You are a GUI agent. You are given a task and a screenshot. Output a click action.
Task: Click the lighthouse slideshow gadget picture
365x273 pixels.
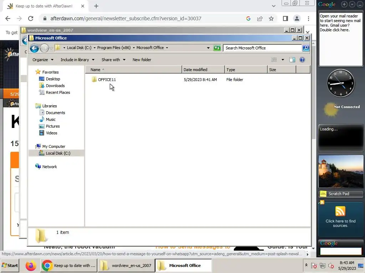(x=341, y=172)
